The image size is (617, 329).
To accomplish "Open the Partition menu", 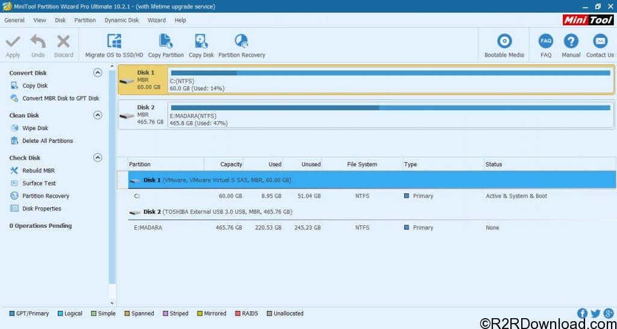I will [85, 20].
